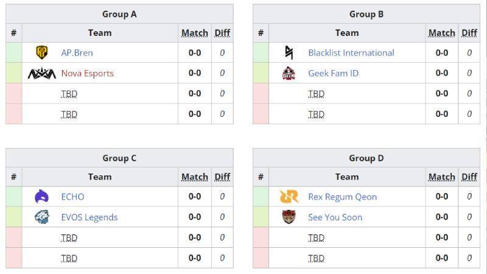Open the AP.Bren team link
The width and height of the screenshot is (487, 274).
pyautogui.click(x=77, y=53)
